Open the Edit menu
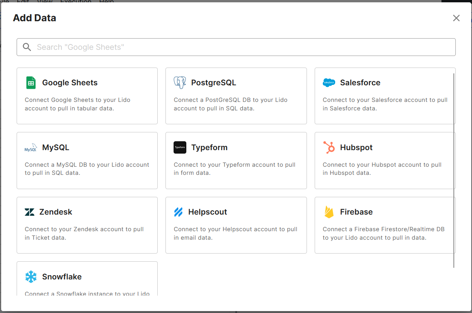 coord(23,2)
